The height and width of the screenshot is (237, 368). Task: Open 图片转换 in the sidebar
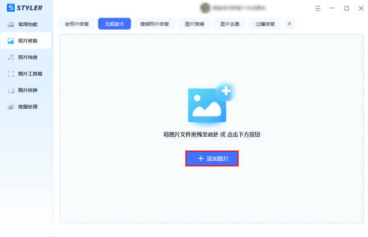pyautogui.click(x=26, y=90)
